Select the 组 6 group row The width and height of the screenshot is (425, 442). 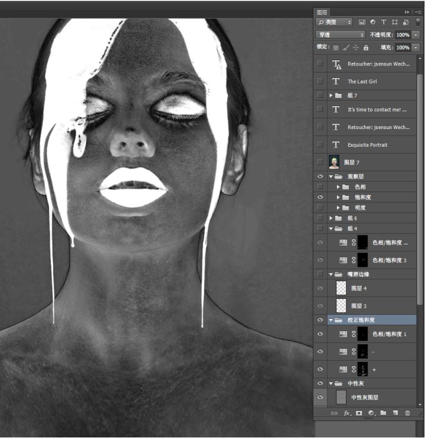(372, 218)
